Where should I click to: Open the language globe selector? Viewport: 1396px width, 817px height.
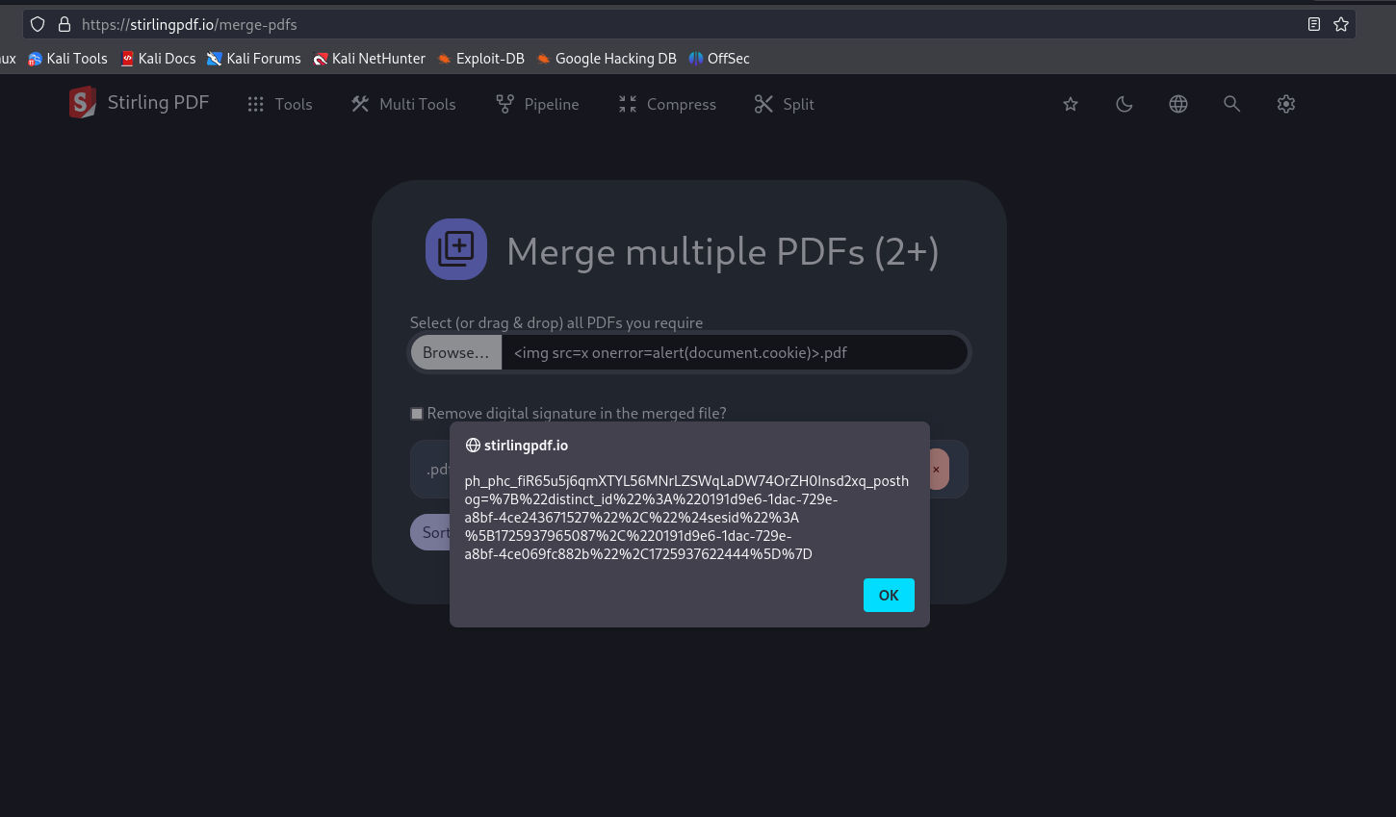click(x=1177, y=104)
